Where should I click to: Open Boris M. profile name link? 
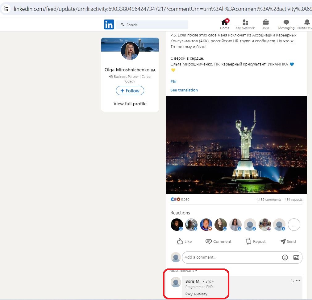[193, 281]
